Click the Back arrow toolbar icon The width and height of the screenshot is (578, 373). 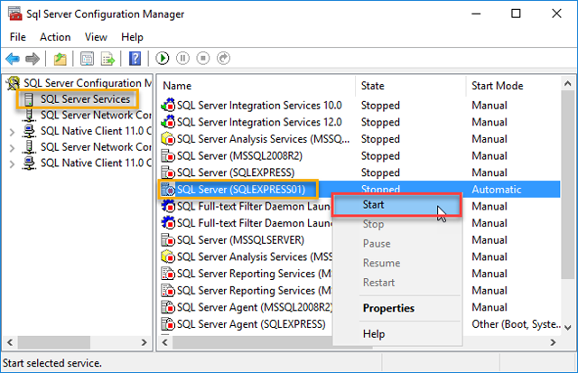point(13,58)
